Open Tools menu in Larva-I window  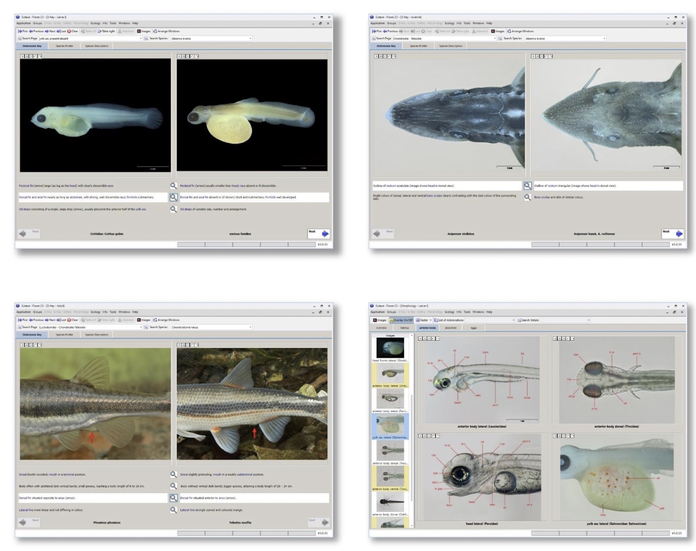[x=113, y=23]
